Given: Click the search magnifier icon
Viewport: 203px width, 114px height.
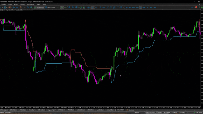Looking at the screenshot, I should coord(192,7).
